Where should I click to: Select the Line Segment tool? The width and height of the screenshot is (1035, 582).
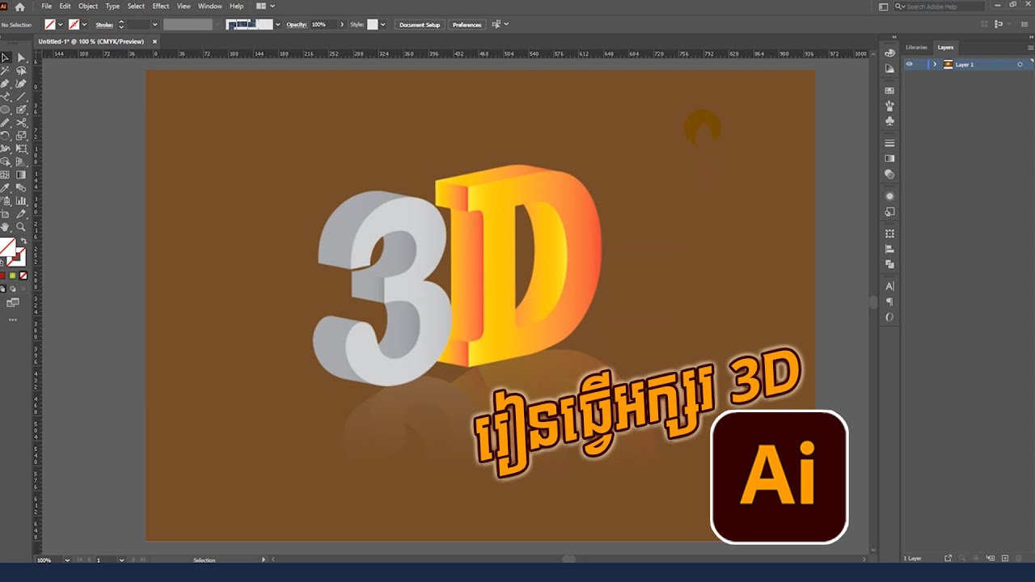click(x=22, y=97)
